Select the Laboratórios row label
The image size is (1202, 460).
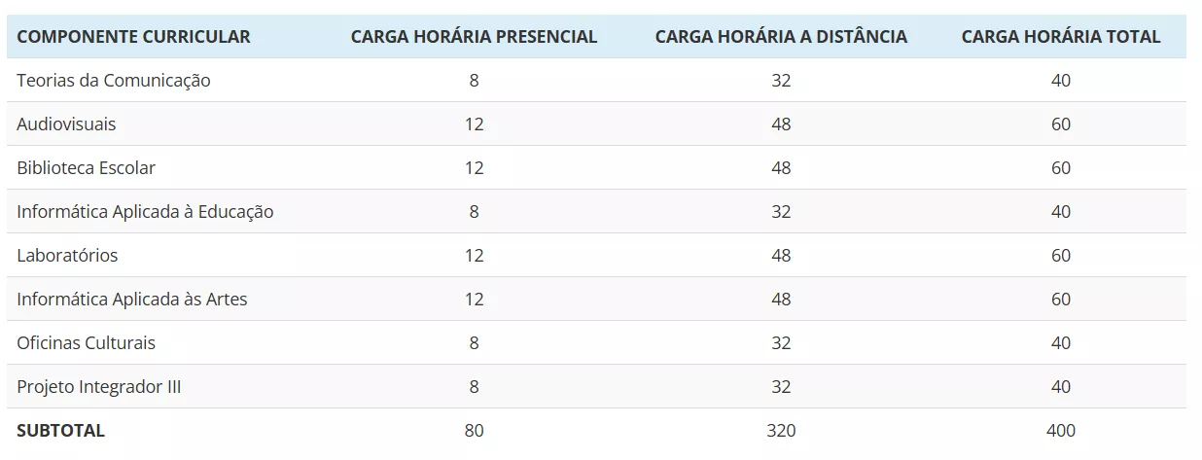point(67,256)
